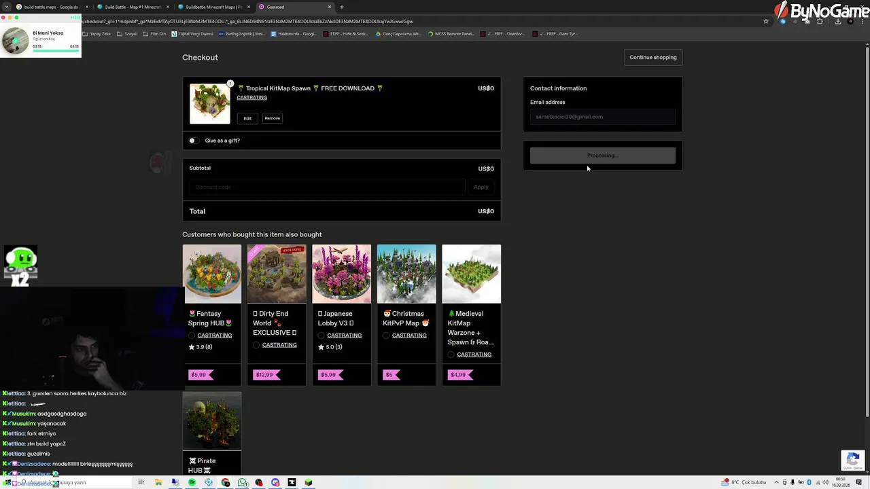Click the $12.99 price tag for Dirty End World
The height and width of the screenshot is (489, 870).
coord(266,375)
